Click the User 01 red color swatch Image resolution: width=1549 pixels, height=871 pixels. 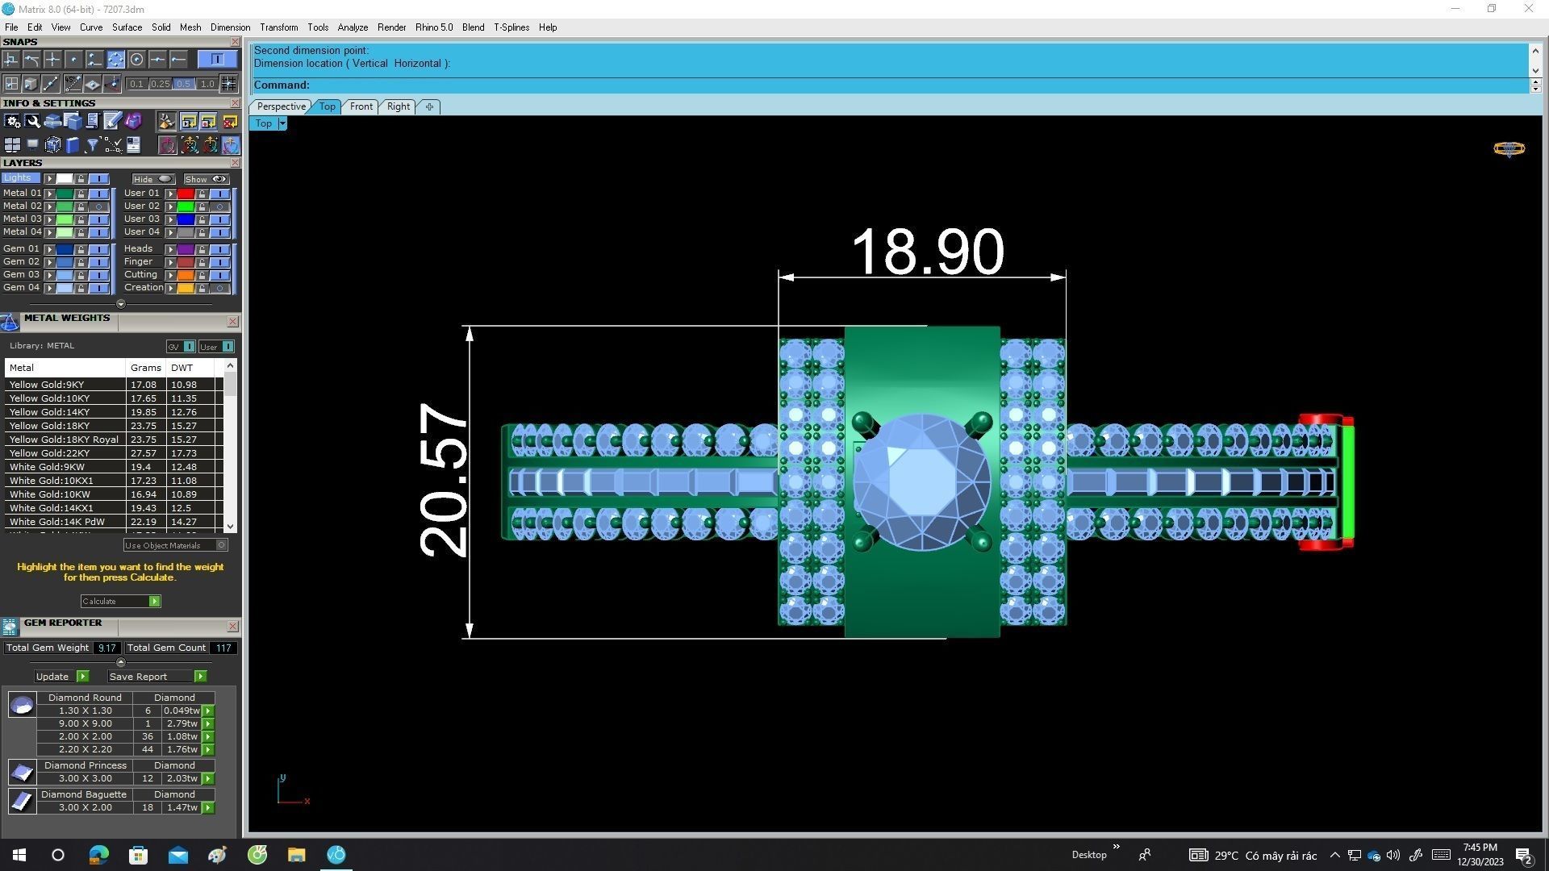186,194
